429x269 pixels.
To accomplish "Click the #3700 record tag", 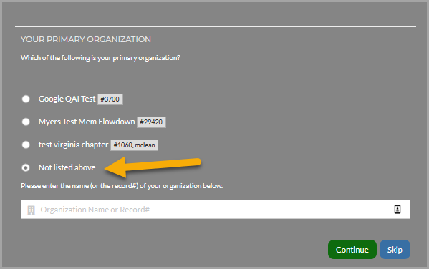I will (x=110, y=99).
